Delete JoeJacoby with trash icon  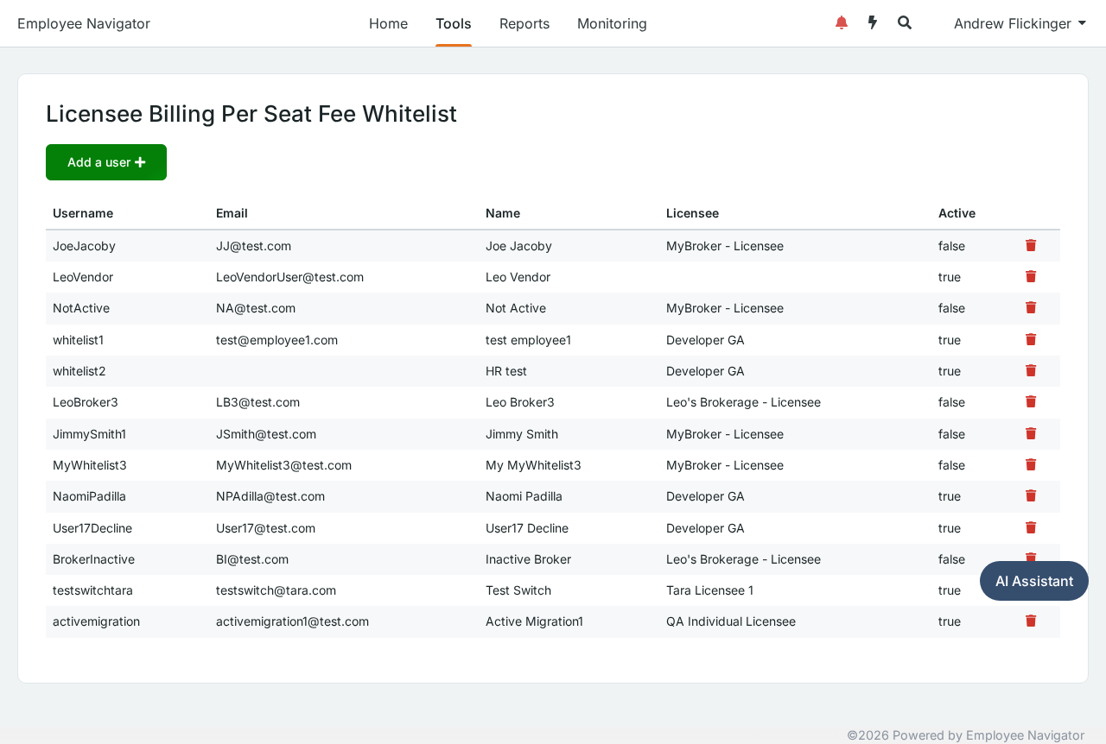click(1031, 246)
